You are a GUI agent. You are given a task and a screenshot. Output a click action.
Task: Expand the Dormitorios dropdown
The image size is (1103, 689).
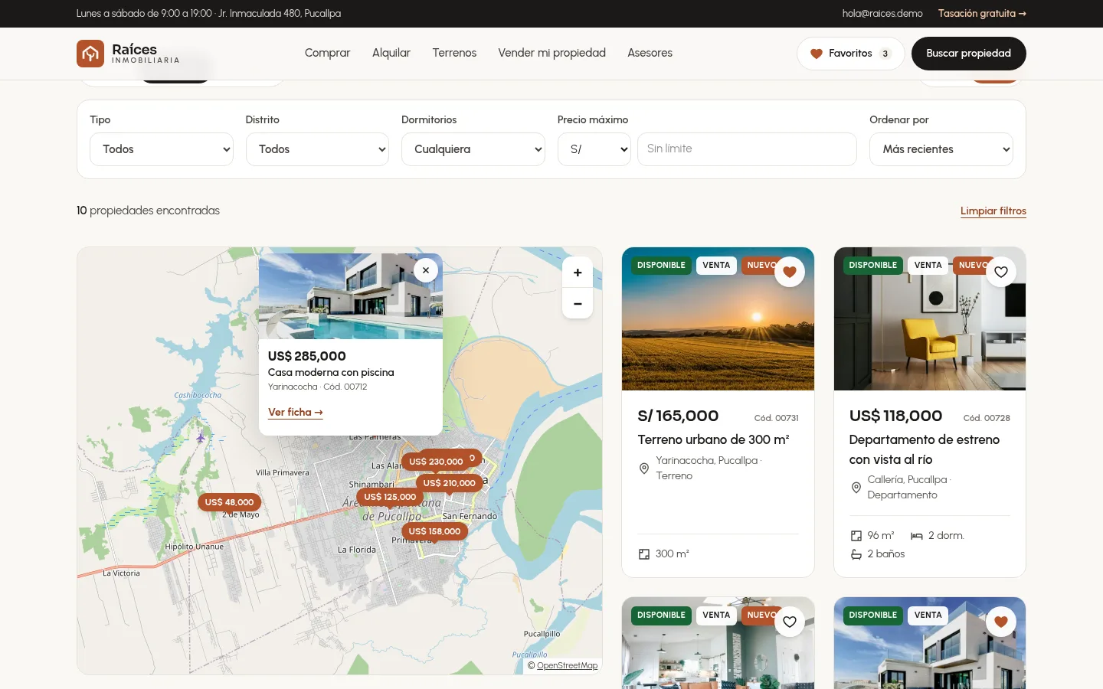pyautogui.click(x=473, y=149)
